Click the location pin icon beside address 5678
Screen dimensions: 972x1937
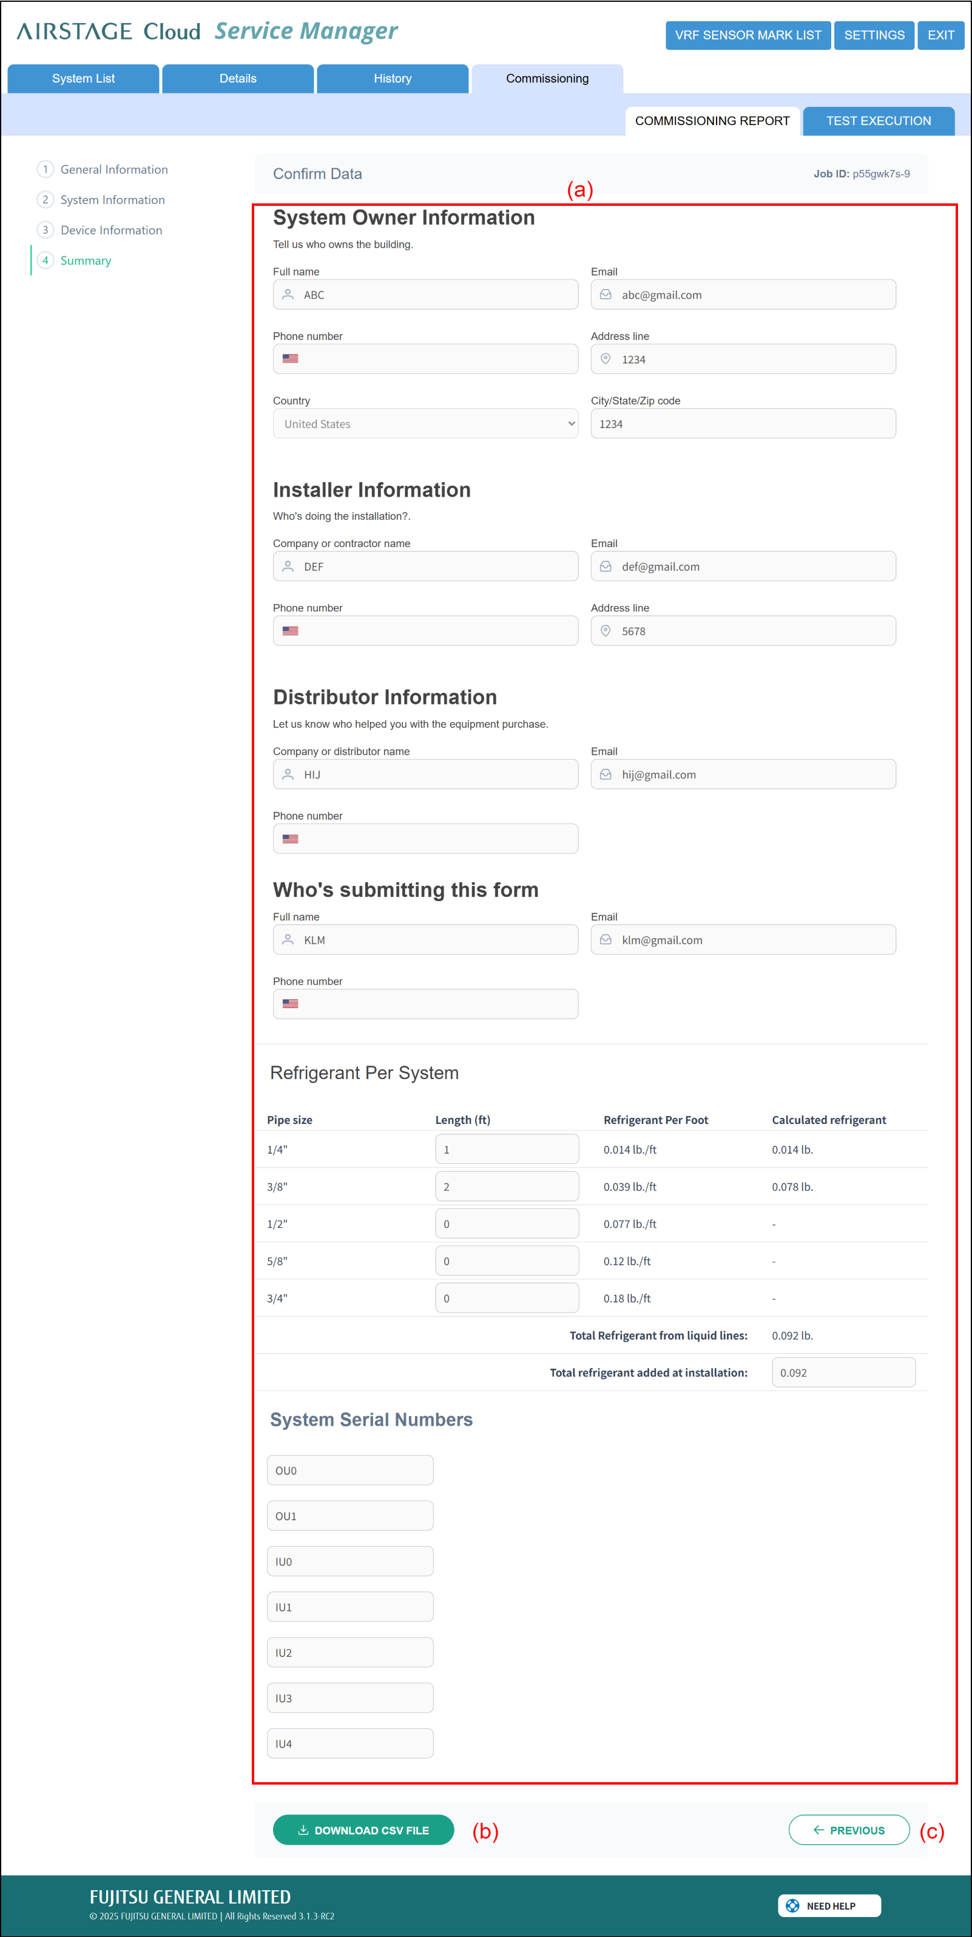click(x=606, y=631)
